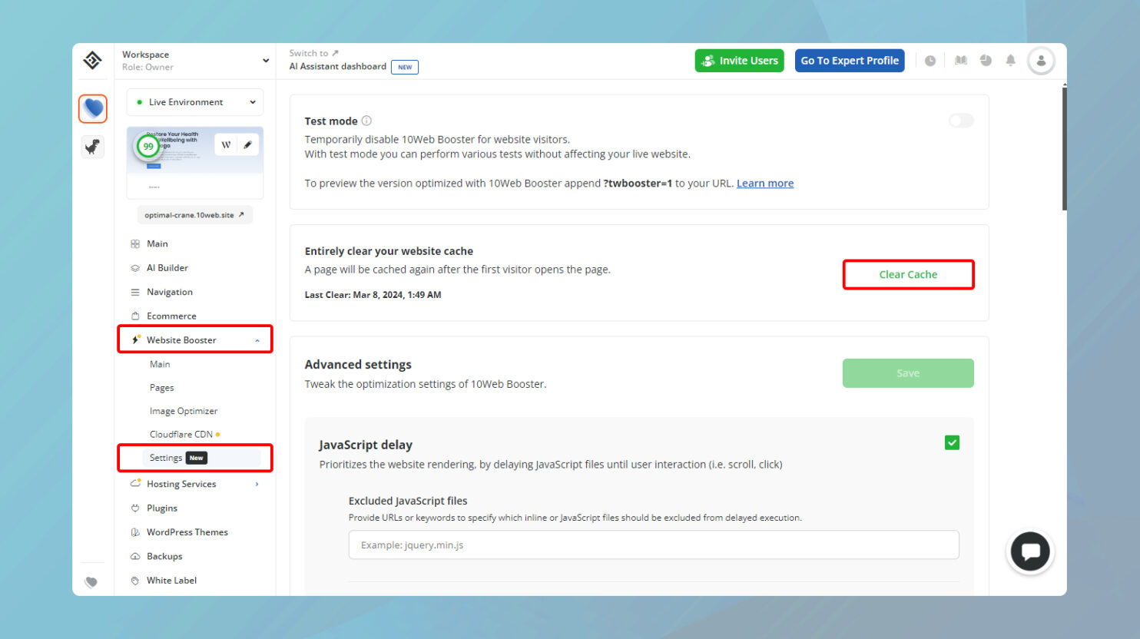
Task: Edit site with the pencil icon on thumbnail
Action: coord(247,144)
